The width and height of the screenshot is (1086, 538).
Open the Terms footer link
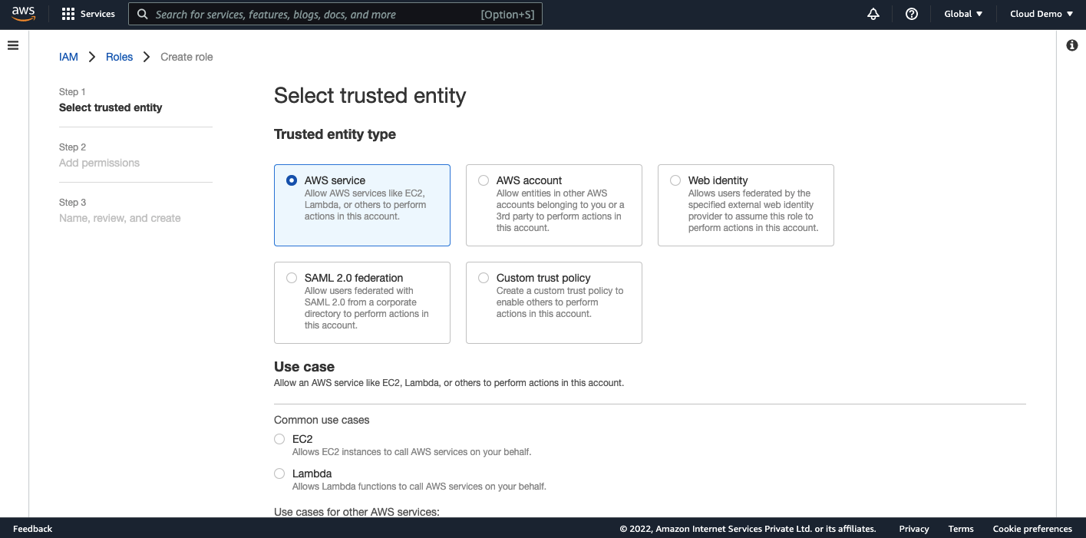961,529
